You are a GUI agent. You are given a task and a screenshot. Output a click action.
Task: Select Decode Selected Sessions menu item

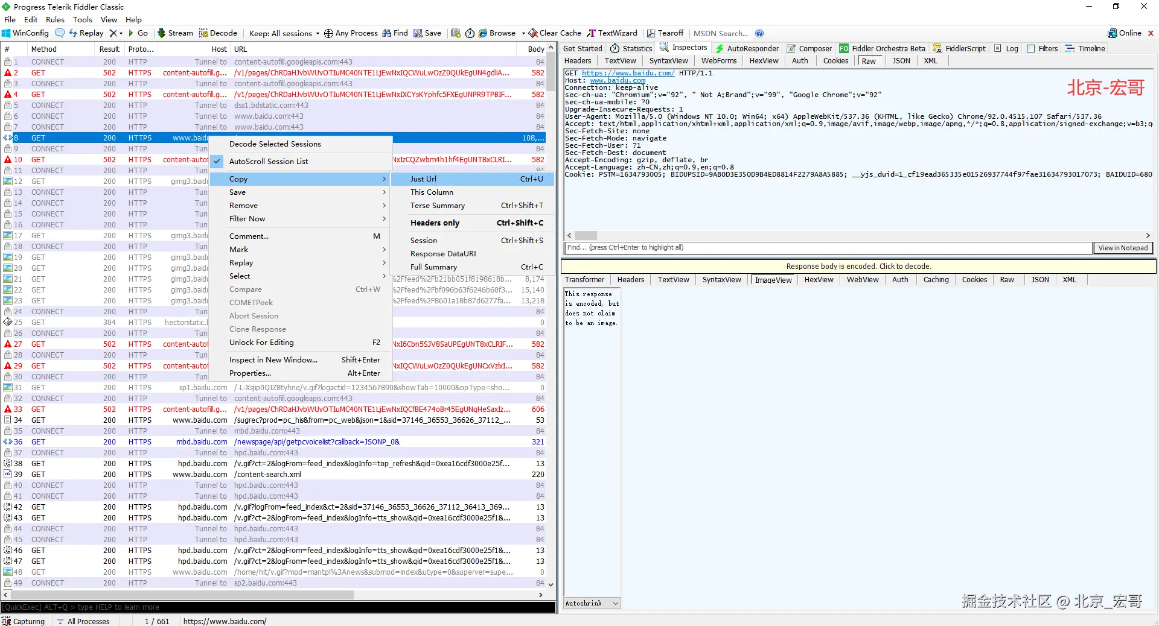(x=301, y=144)
